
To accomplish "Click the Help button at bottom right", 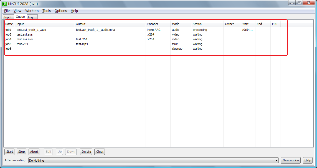I will coord(307,160).
